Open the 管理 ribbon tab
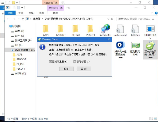 (55, 13)
